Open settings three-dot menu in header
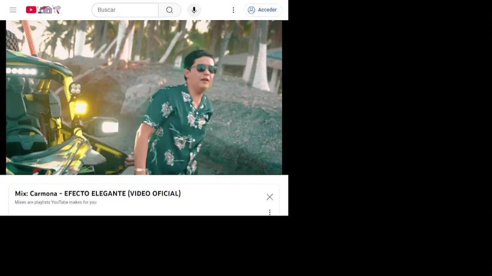Image resolution: width=492 pixels, height=276 pixels. pyautogui.click(x=233, y=10)
